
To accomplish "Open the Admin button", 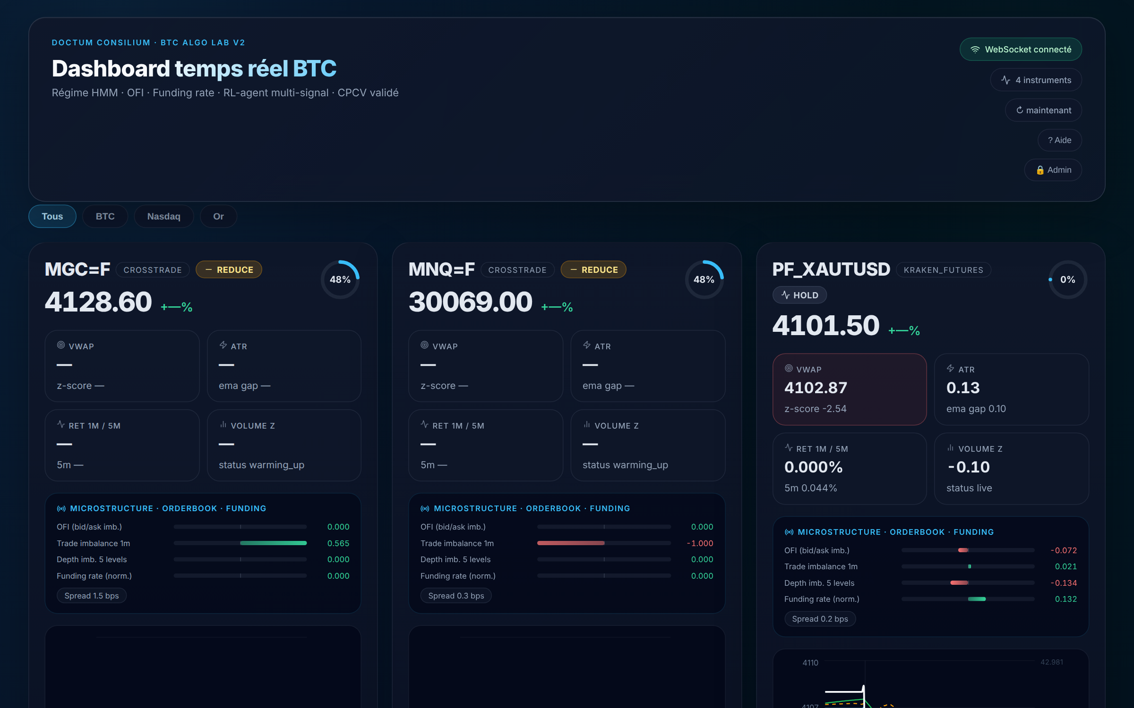I will tap(1053, 170).
